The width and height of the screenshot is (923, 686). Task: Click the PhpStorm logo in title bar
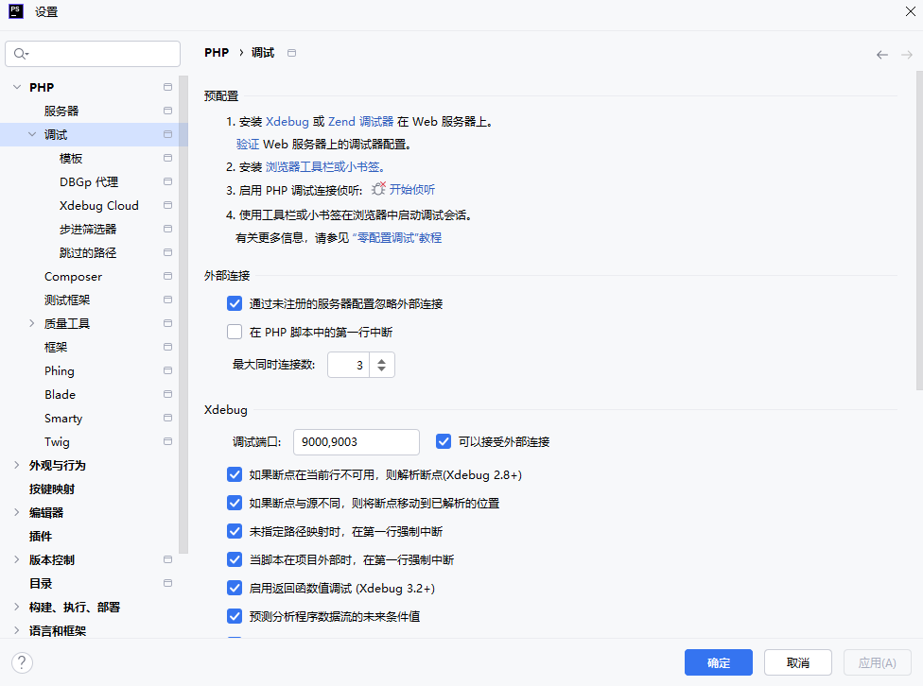pyautogui.click(x=16, y=11)
